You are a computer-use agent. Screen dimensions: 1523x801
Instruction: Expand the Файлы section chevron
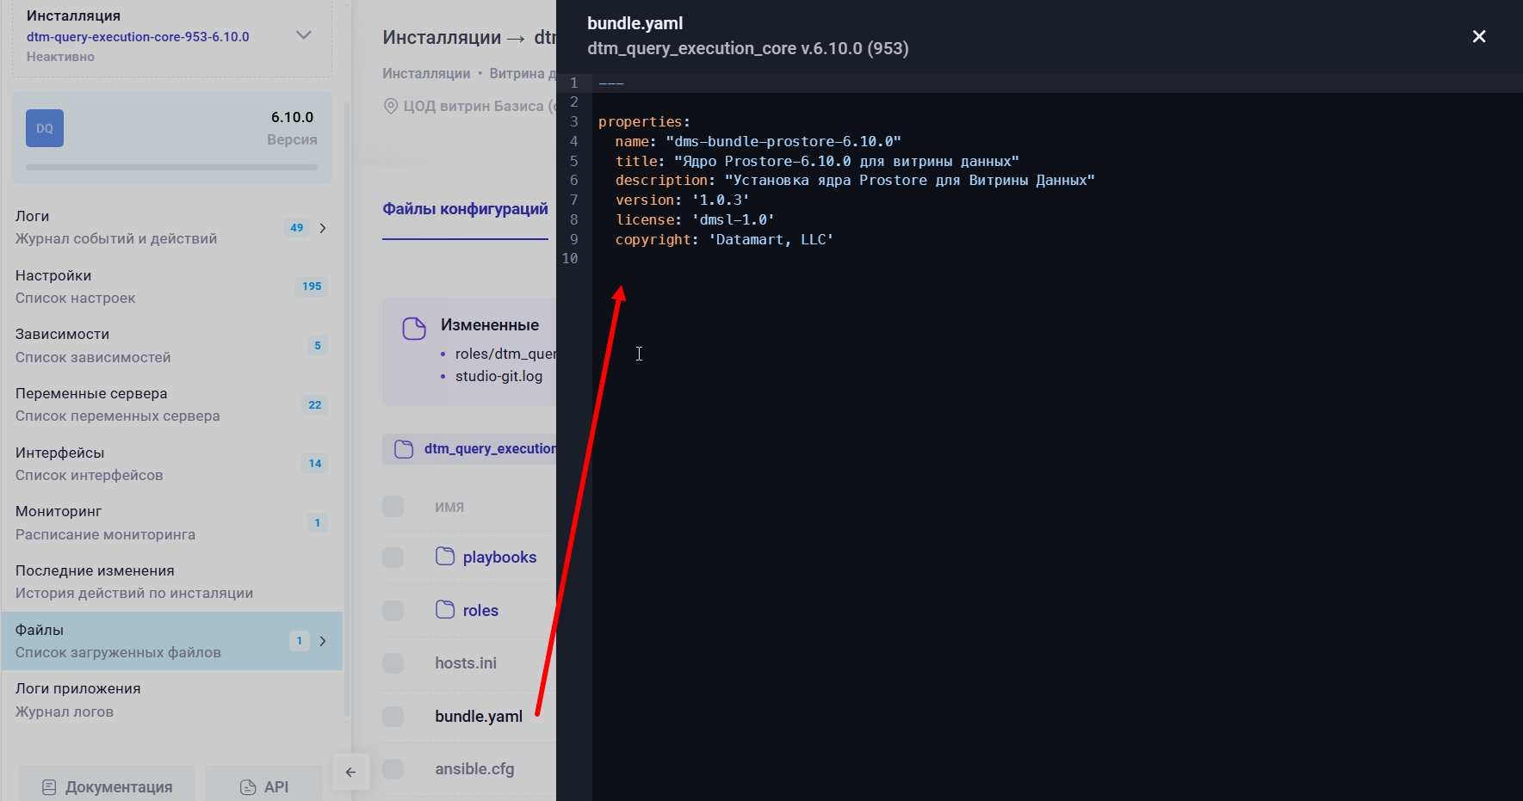[x=323, y=641]
